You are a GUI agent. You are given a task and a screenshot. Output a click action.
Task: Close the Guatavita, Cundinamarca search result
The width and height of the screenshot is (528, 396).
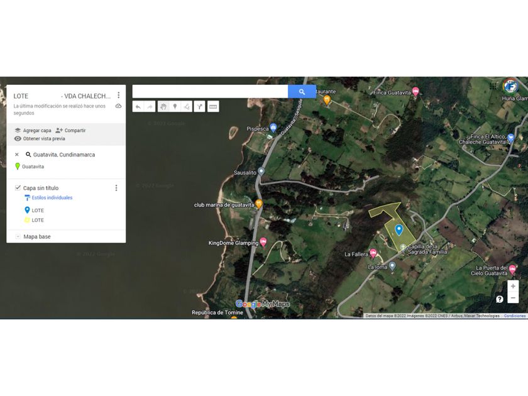(17, 155)
